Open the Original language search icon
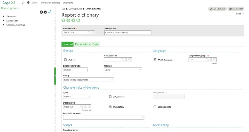Image resolution: width=249 pixels, height=132 pixels. (207, 60)
